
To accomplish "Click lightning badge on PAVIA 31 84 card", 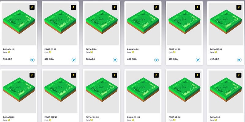I will (115, 7).
